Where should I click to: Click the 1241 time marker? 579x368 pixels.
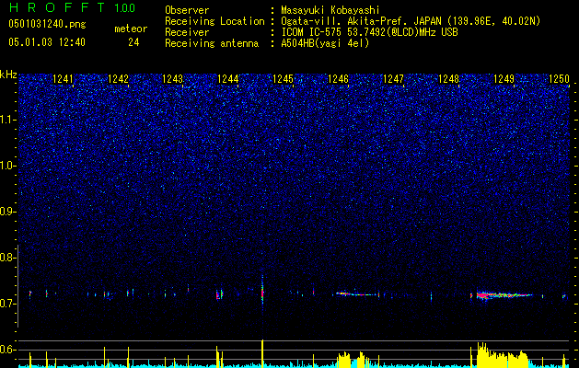(x=64, y=79)
